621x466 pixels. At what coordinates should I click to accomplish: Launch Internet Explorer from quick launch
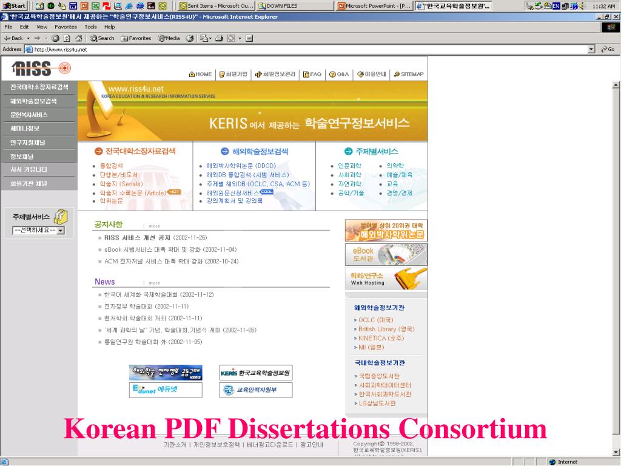(129, 6)
